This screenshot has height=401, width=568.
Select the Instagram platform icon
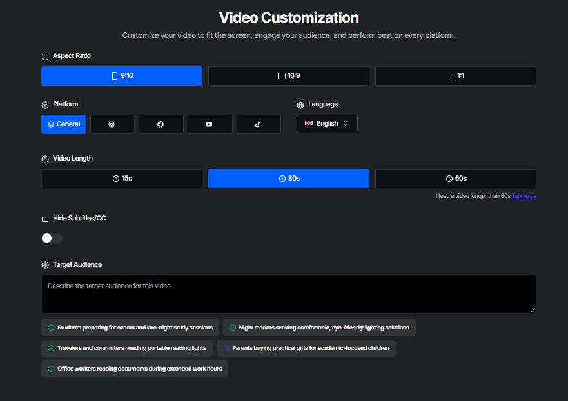[x=112, y=124]
